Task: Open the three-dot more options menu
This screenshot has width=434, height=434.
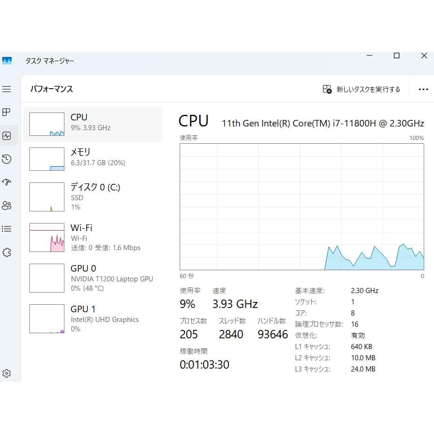Action: [423, 89]
